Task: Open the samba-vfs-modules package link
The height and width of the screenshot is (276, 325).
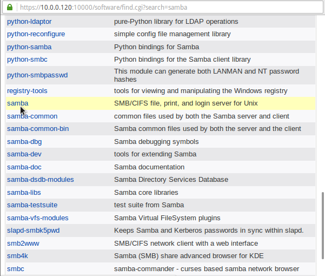Action: (38, 218)
